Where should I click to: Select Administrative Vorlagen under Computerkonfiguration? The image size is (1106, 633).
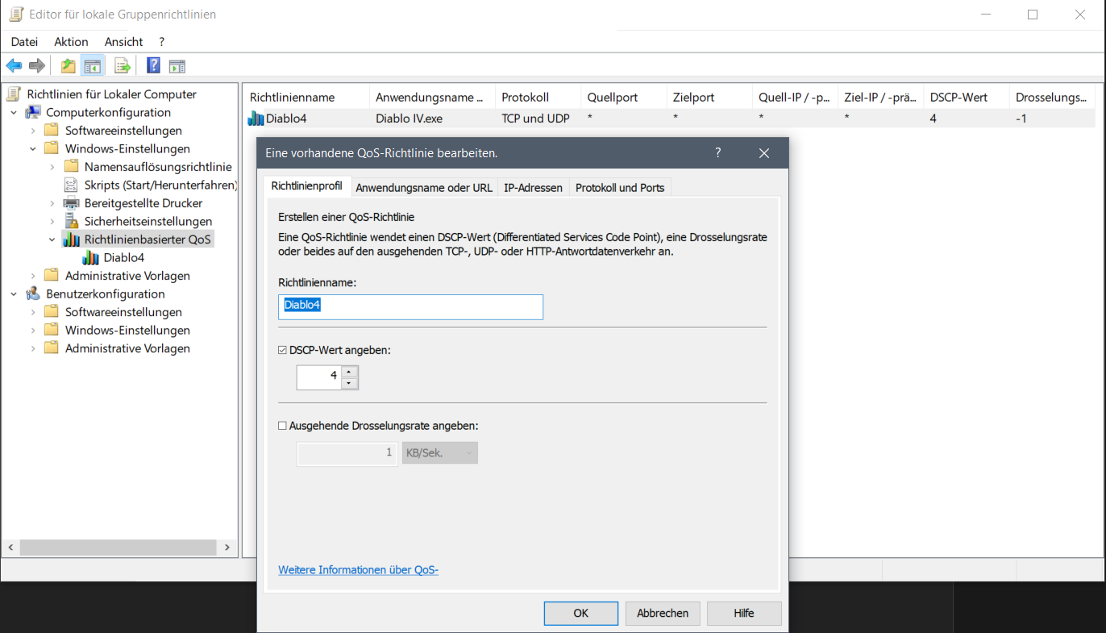point(127,276)
